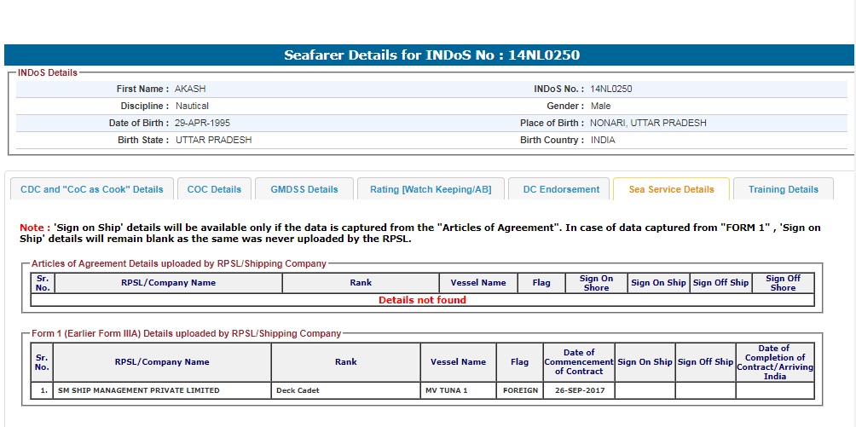Click the FOREIGN flag cell in Form 1
The height and width of the screenshot is (427, 856).
[519, 390]
